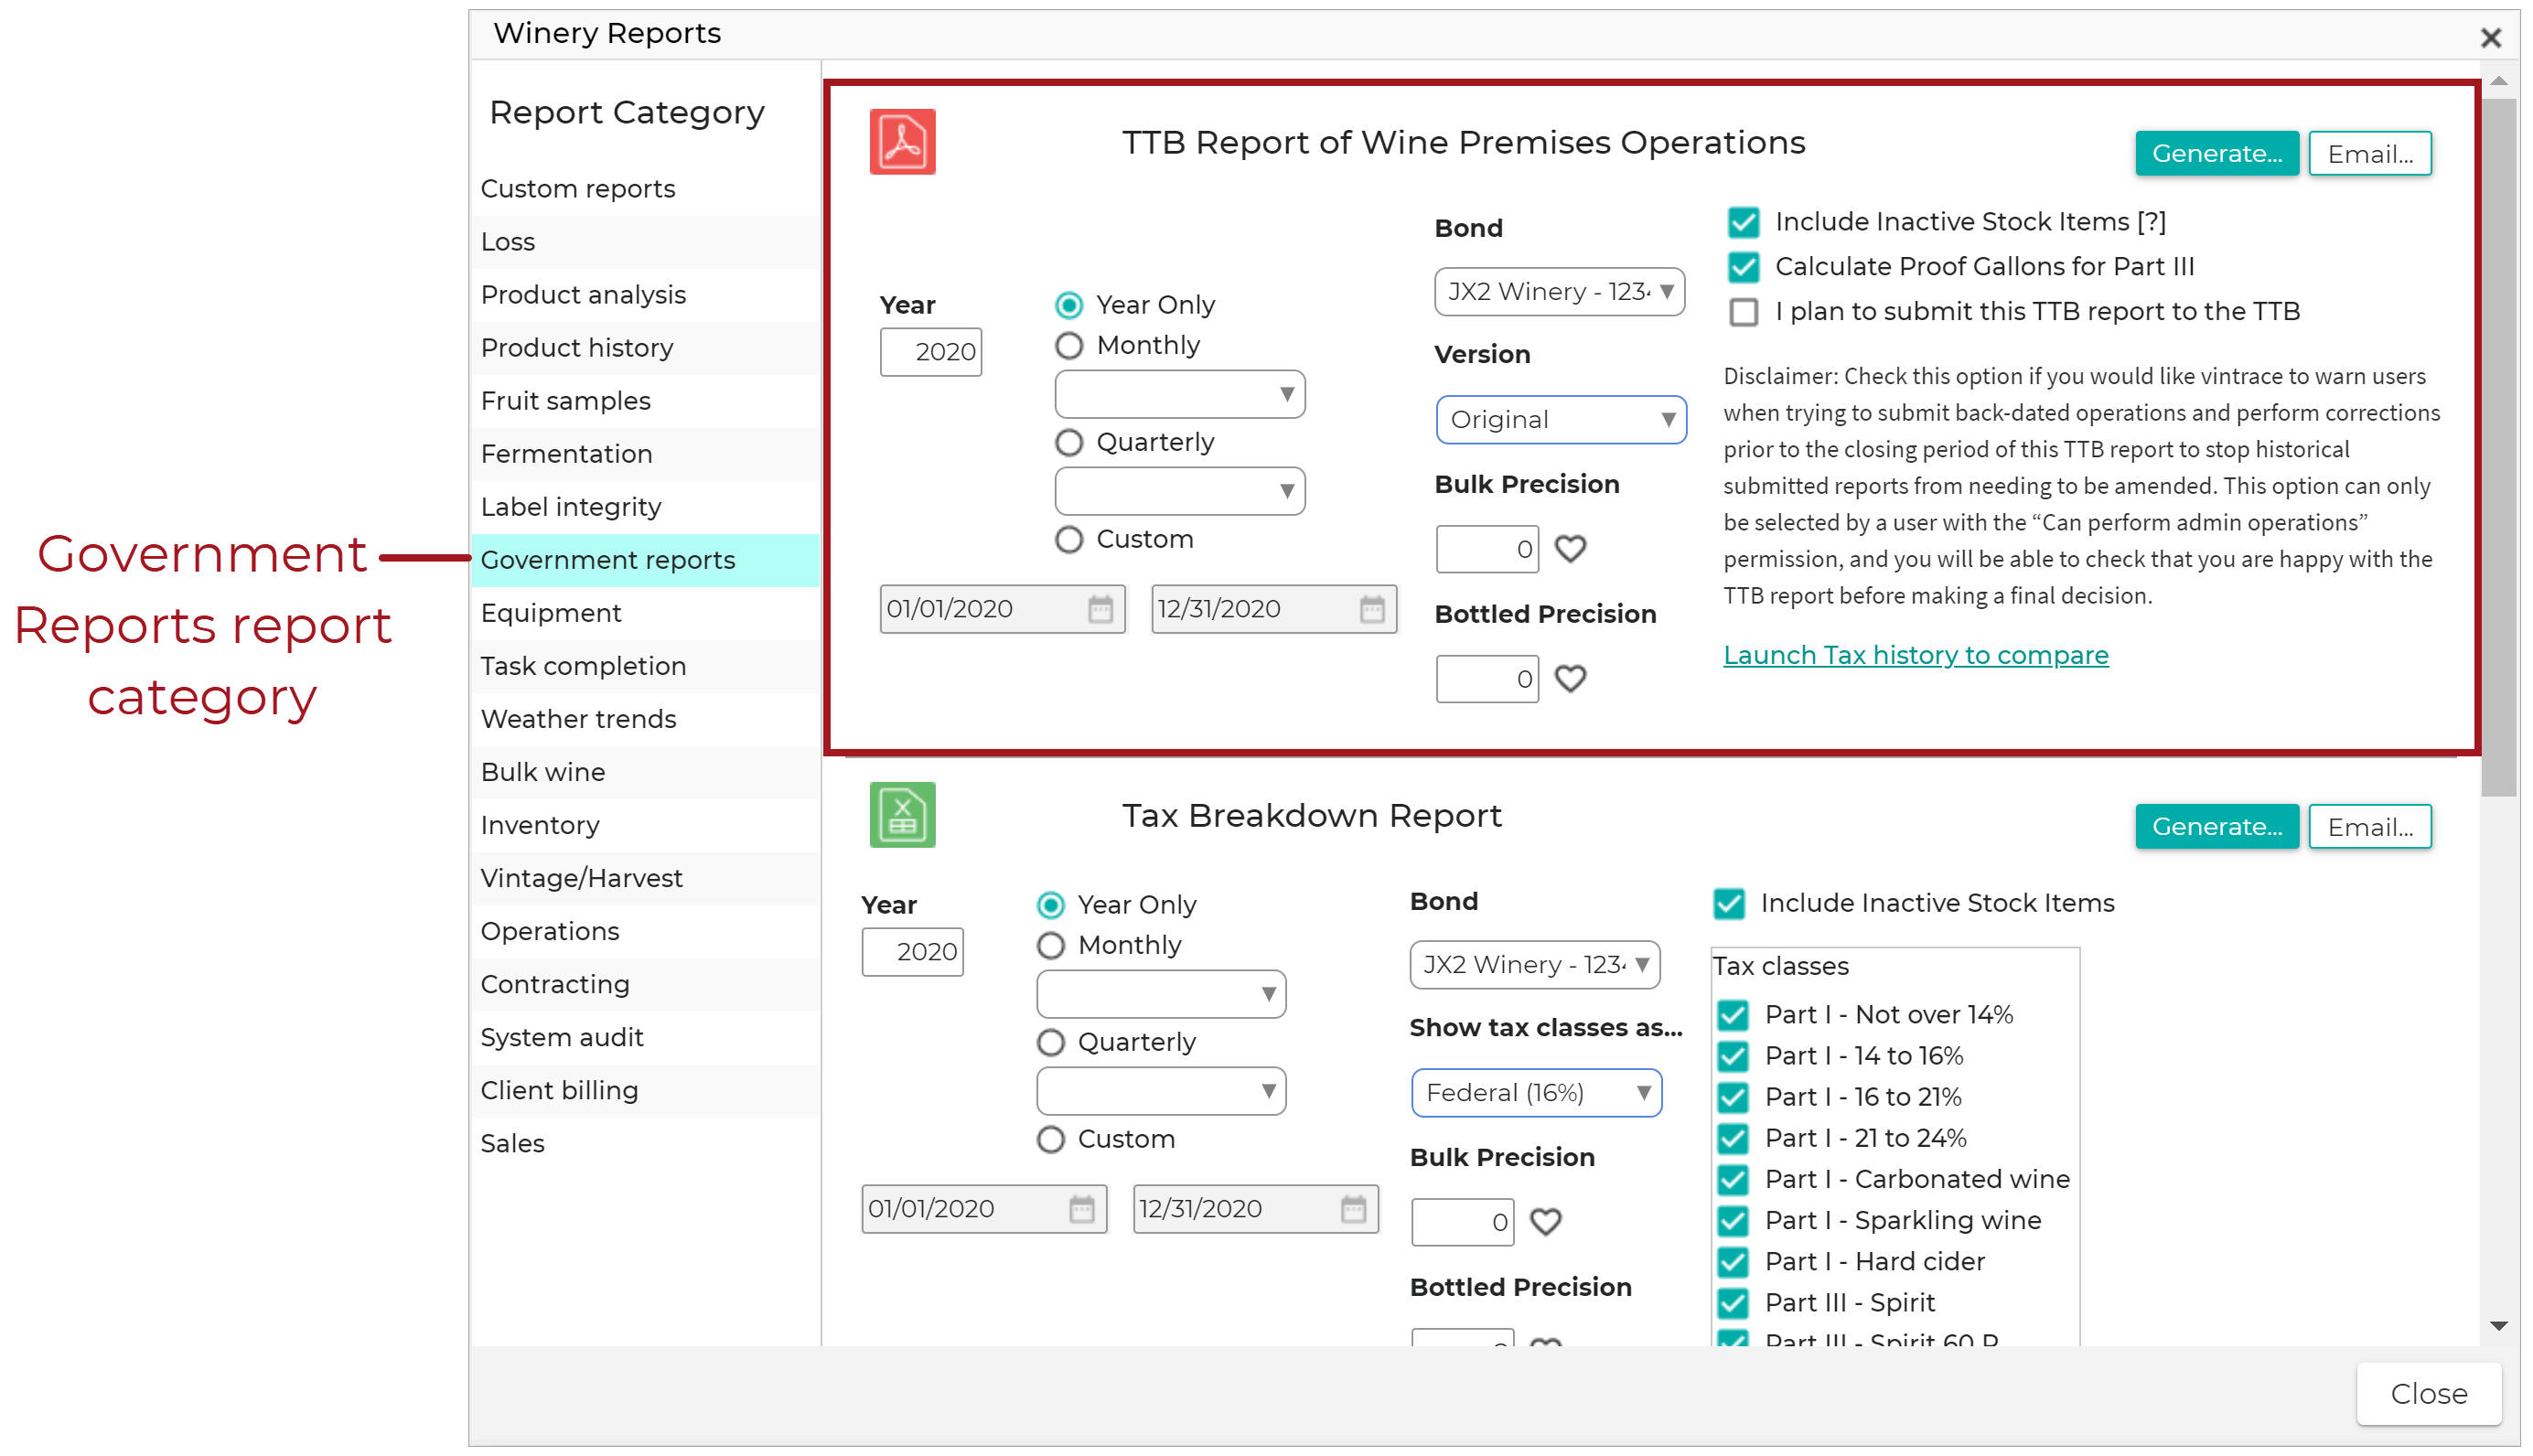Image resolution: width=2533 pixels, height=1456 pixels.
Task: Click heart icon beside Tax Breakdown Bulk Precision
Action: tap(1545, 1221)
